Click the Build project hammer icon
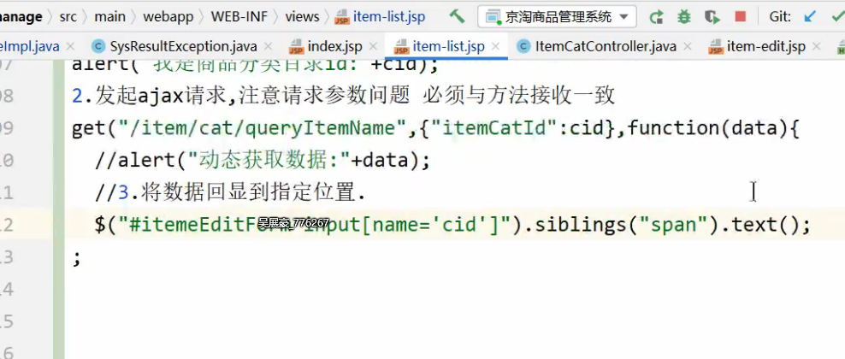This screenshot has width=845, height=359. point(457,16)
